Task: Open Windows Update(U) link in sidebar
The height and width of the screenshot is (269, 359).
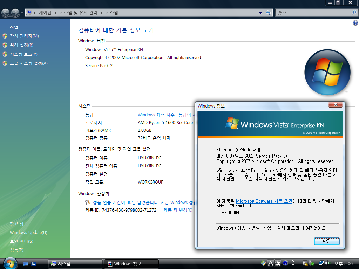Action: (28, 233)
